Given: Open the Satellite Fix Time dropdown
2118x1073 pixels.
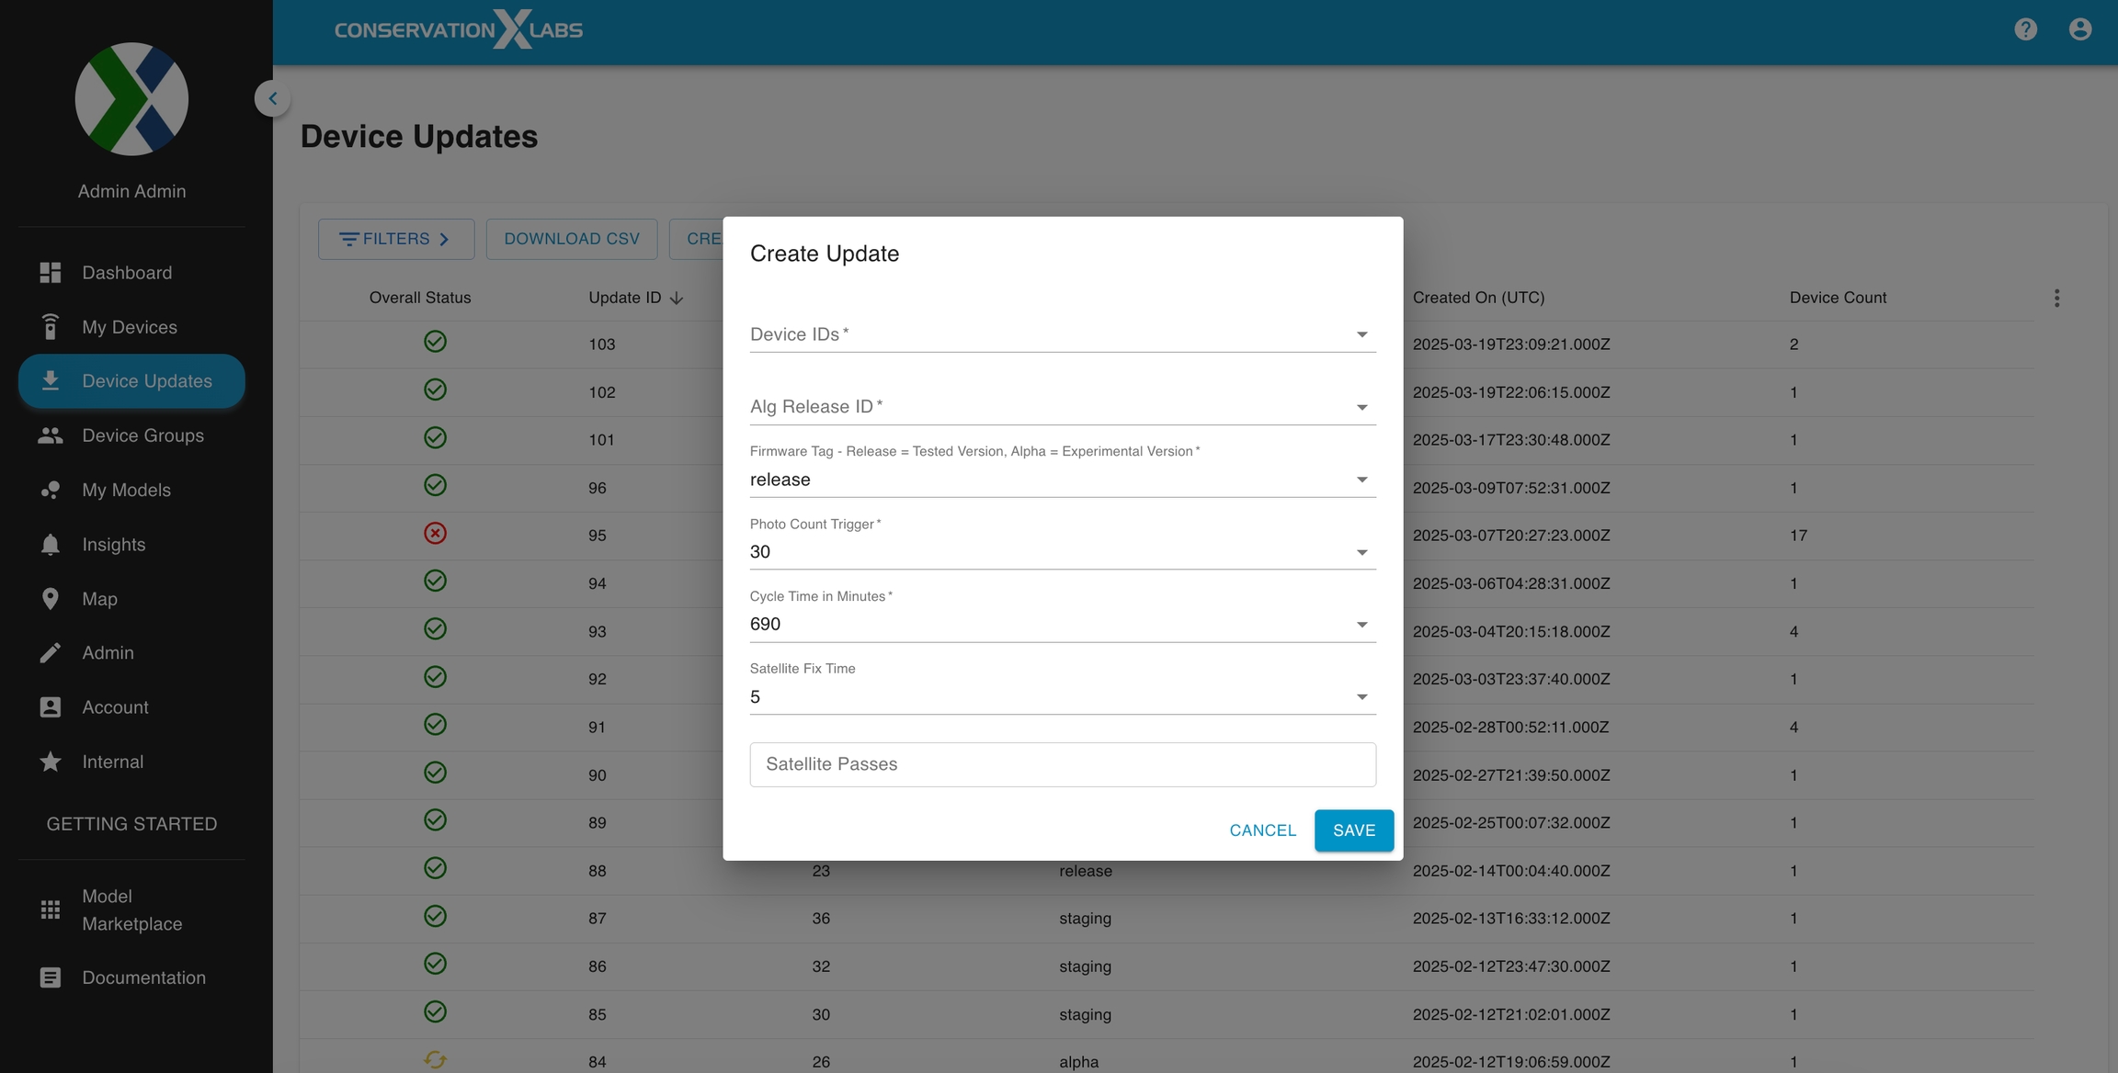Looking at the screenshot, I should (x=1062, y=697).
